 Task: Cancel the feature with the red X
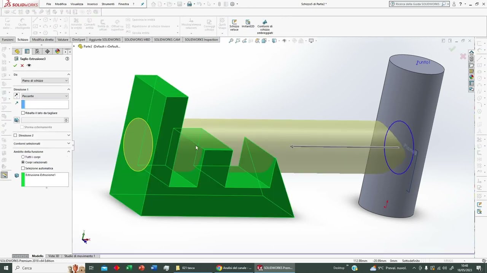(22, 66)
